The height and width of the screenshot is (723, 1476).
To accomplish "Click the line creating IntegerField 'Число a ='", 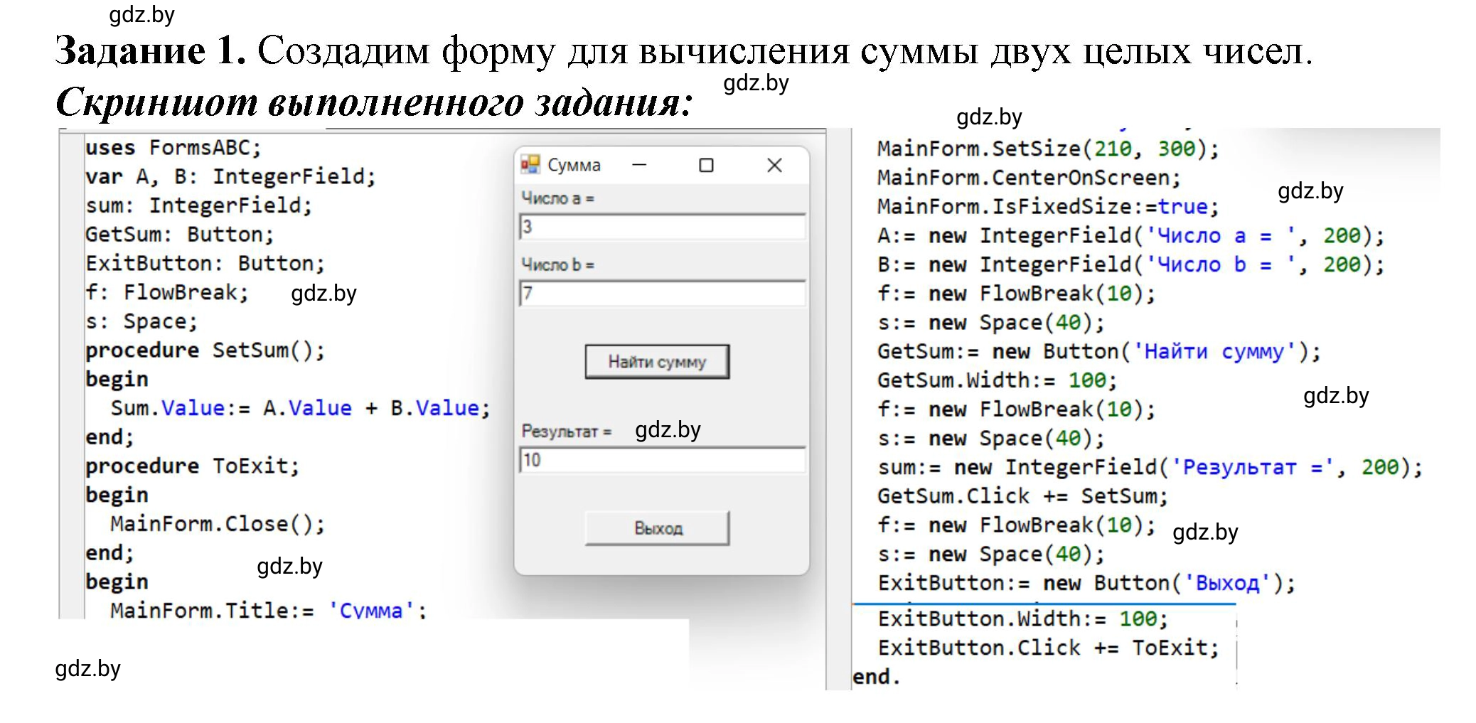I will 1130,236.
